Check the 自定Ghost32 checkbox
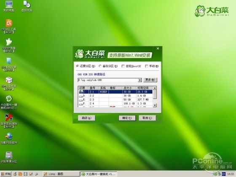 123,66
